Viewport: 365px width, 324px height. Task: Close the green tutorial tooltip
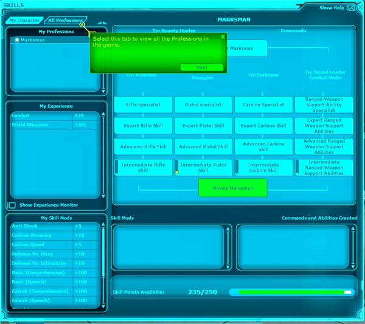(x=223, y=36)
